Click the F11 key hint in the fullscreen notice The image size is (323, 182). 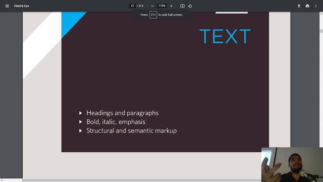tap(153, 15)
